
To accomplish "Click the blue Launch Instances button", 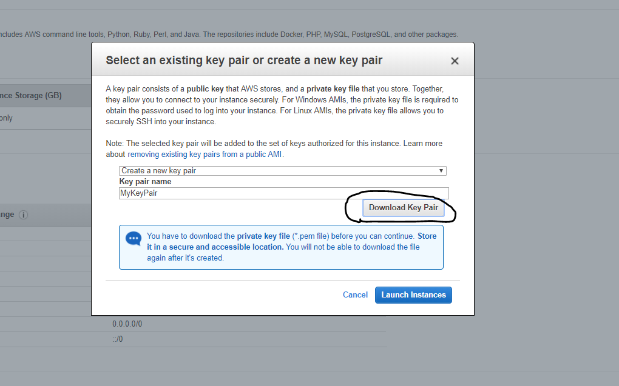I will 413,295.
